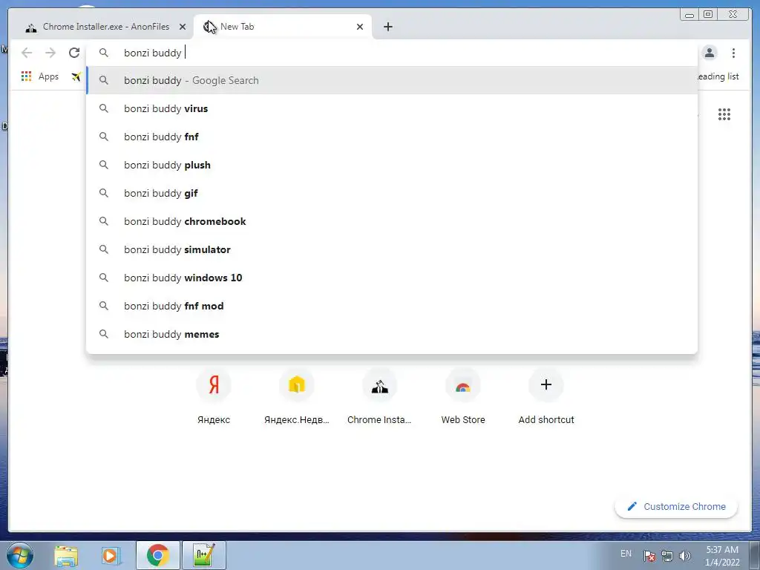Open the Windows Start menu
The image size is (760, 570).
pos(20,555)
